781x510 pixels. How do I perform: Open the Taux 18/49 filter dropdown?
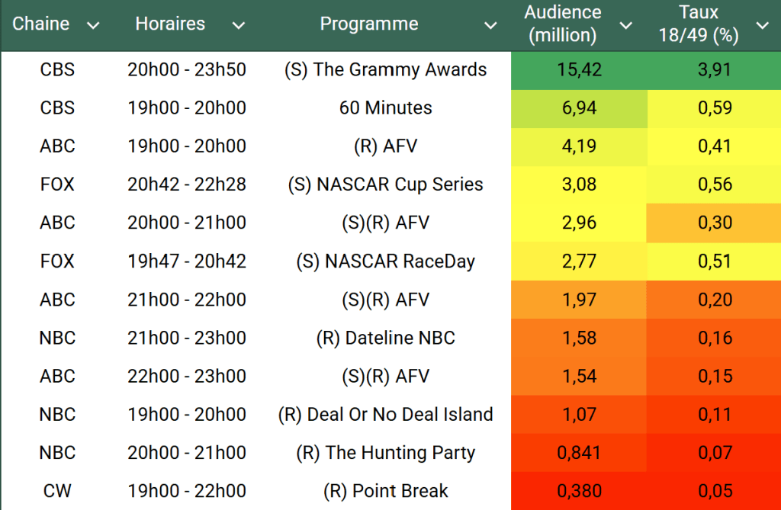coord(762,25)
